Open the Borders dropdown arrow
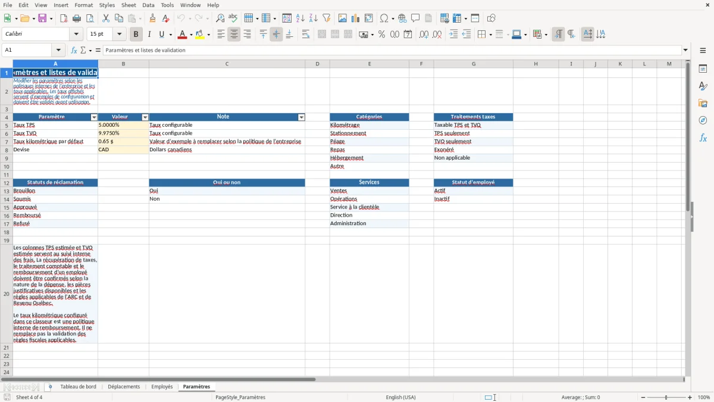Image resolution: width=714 pixels, height=402 pixels. (x=490, y=35)
